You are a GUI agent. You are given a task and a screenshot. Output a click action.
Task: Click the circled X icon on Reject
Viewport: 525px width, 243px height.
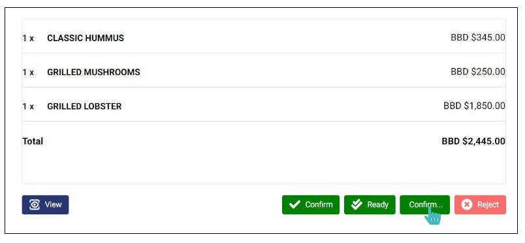click(466, 204)
